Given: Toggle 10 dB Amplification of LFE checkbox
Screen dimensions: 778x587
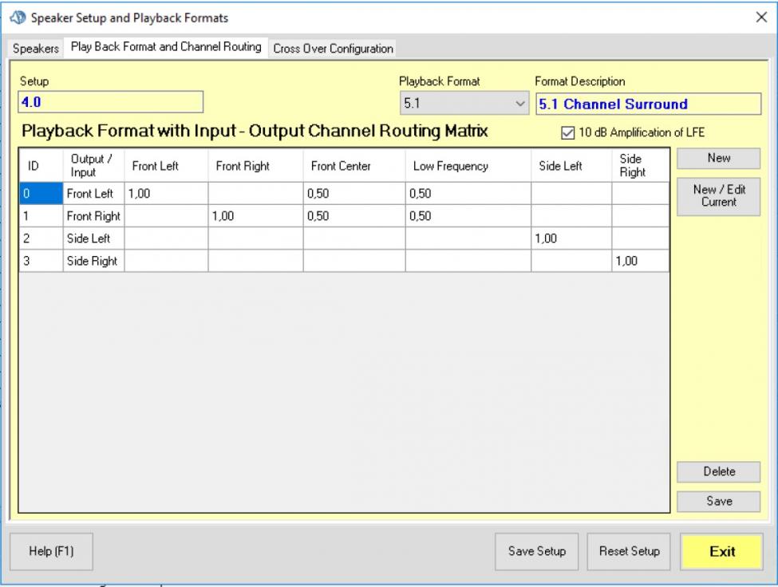Looking at the screenshot, I should click(568, 133).
